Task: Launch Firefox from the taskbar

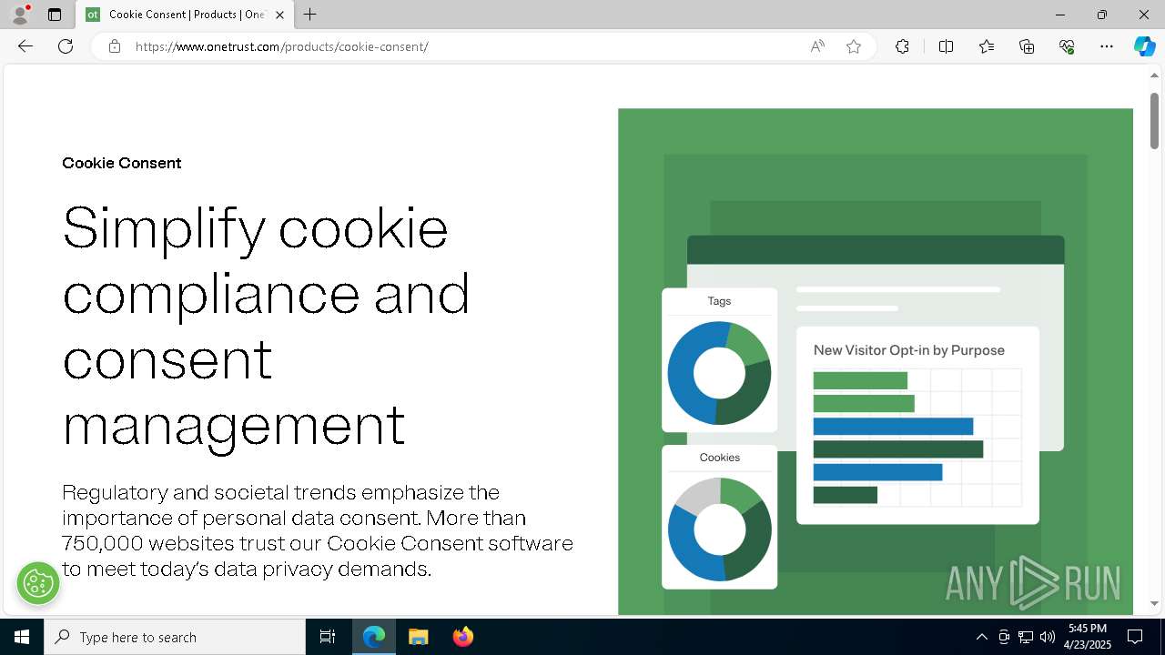Action: (462, 637)
